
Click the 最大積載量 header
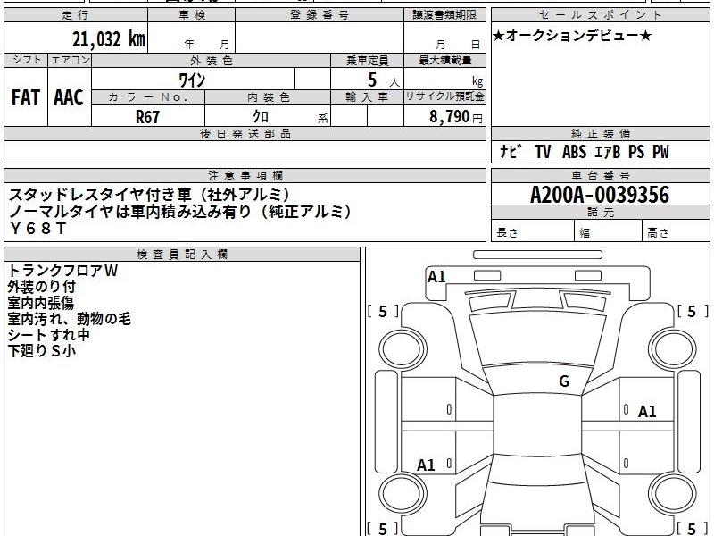[x=444, y=60]
